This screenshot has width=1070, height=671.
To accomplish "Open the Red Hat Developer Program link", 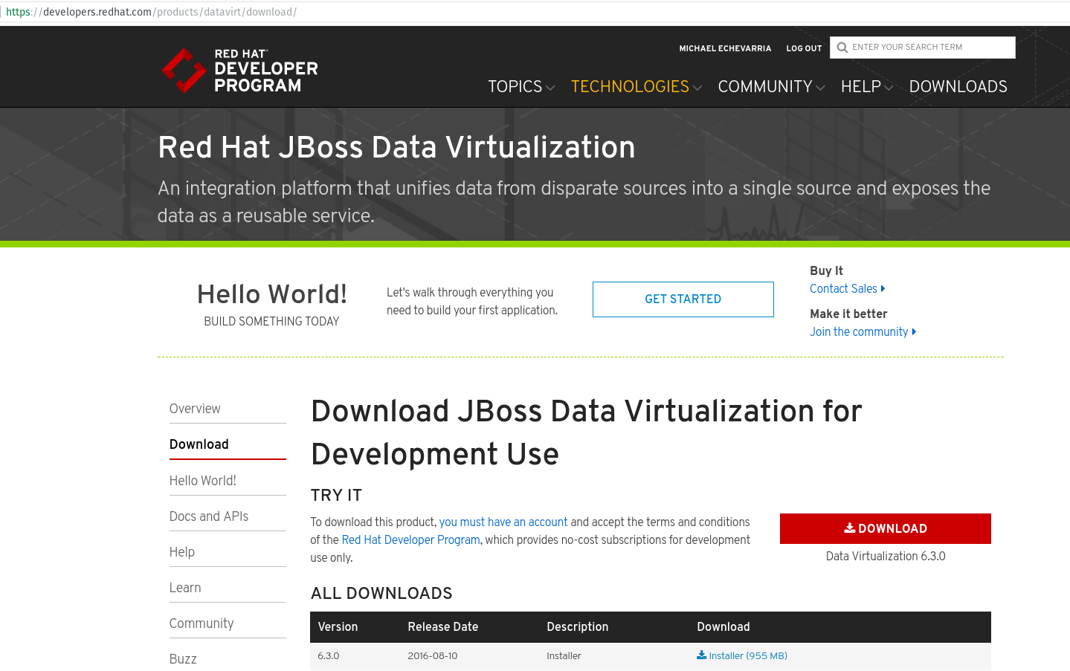I will pos(410,540).
